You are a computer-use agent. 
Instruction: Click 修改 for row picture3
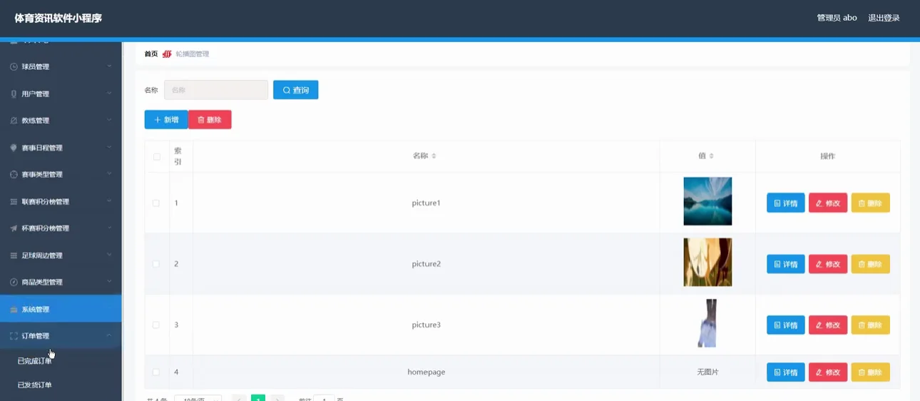click(x=828, y=325)
